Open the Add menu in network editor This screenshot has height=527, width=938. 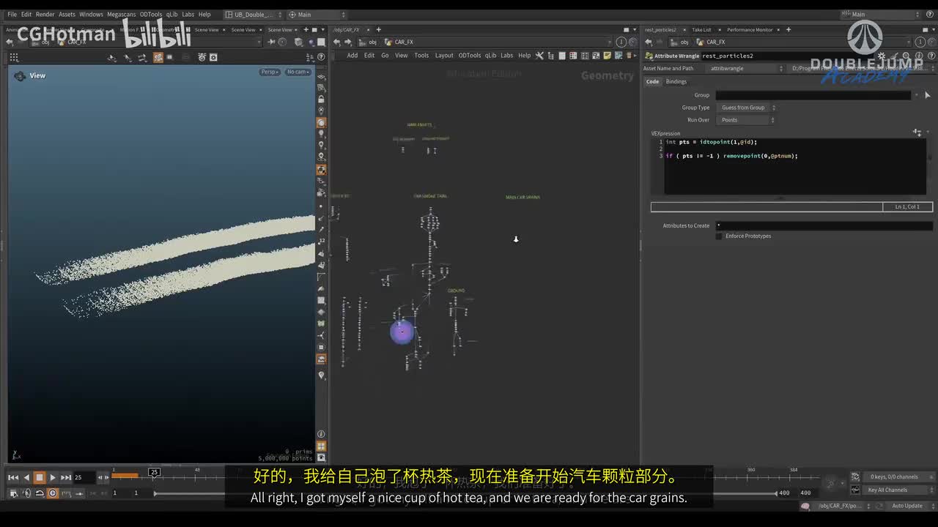pyautogui.click(x=352, y=56)
